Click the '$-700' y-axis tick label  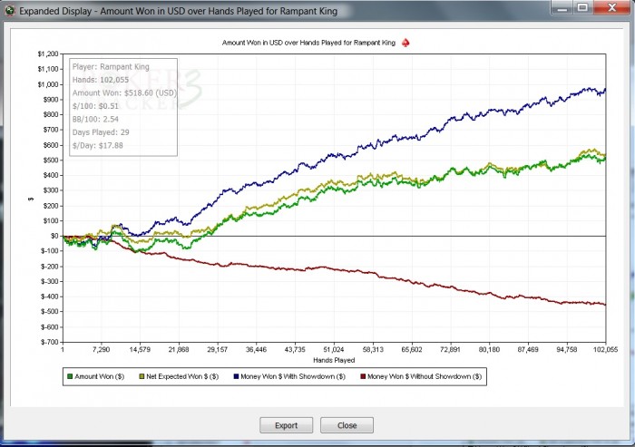click(x=49, y=342)
